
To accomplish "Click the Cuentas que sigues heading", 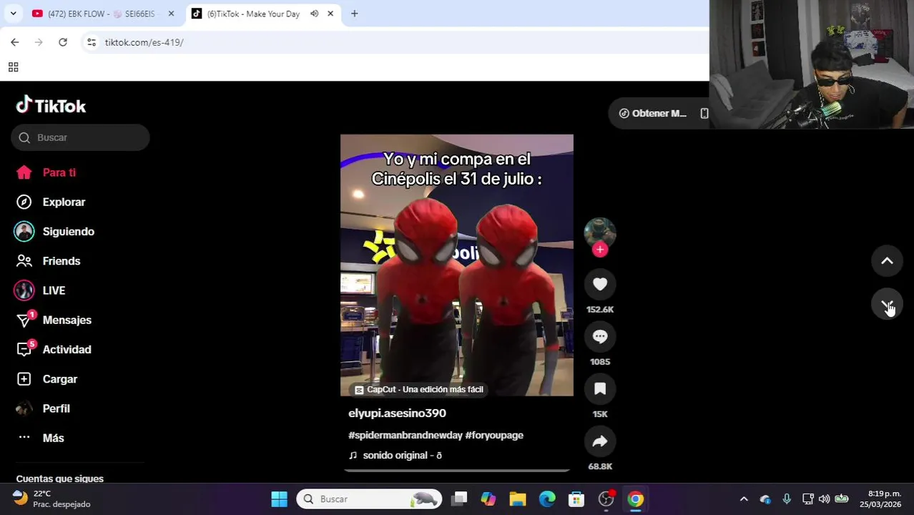I will click(x=60, y=479).
